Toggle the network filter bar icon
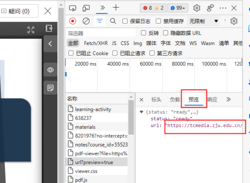This screenshot has height=183, width=250. pyautogui.click(x=100, y=21)
